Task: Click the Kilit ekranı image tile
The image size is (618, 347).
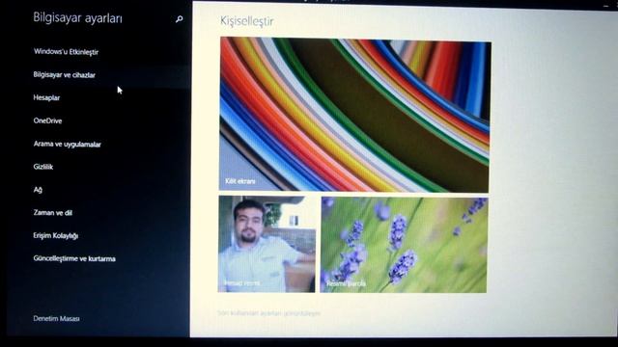Action: 354,115
